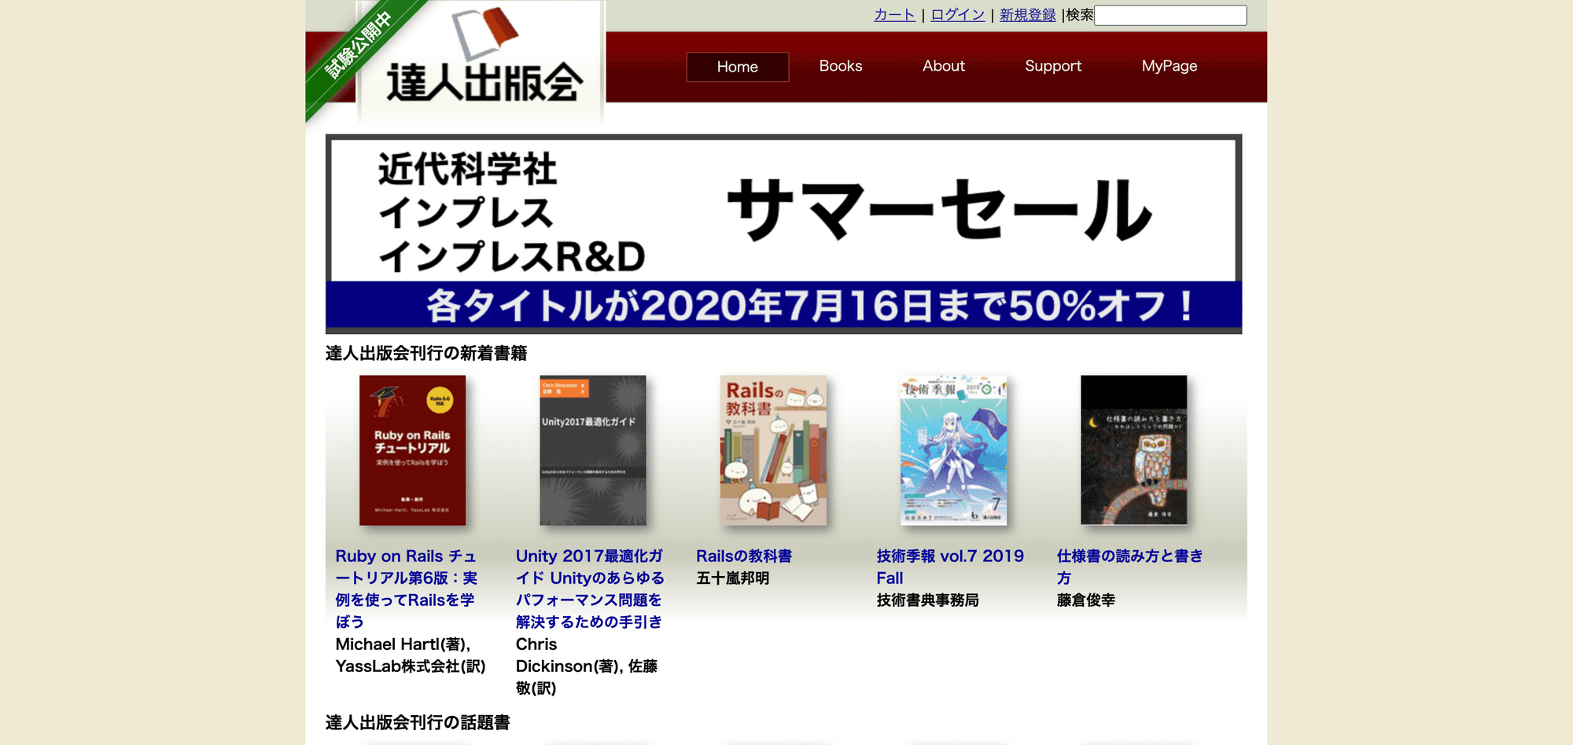The width and height of the screenshot is (1573, 745).
Task: Click the 達人出版会 logo
Action: click(x=483, y=61)
